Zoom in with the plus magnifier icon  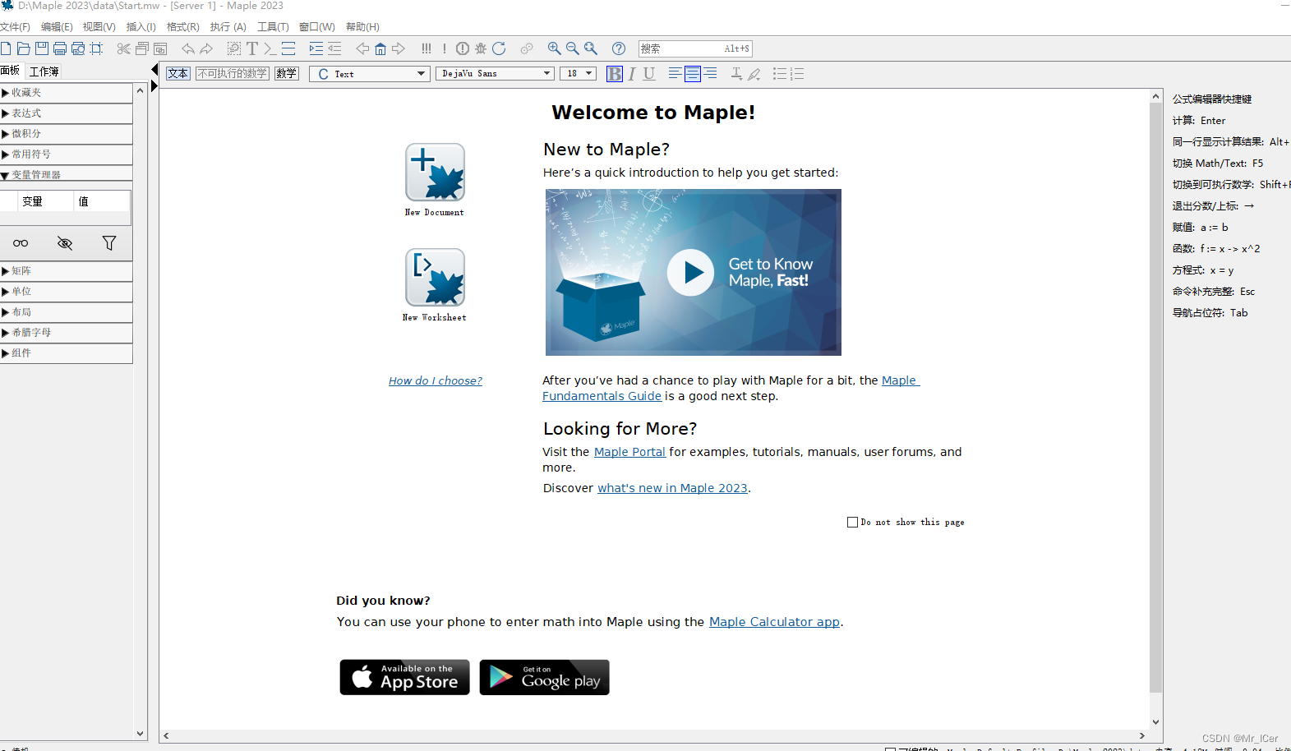point(555,48)
